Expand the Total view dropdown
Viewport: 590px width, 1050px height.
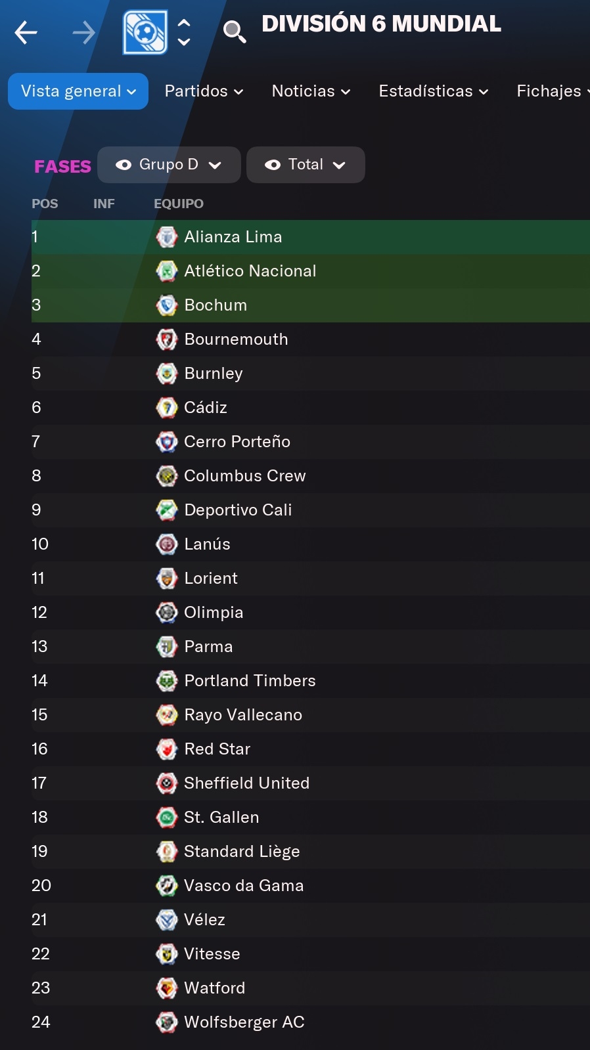click(x=306, y=165)
